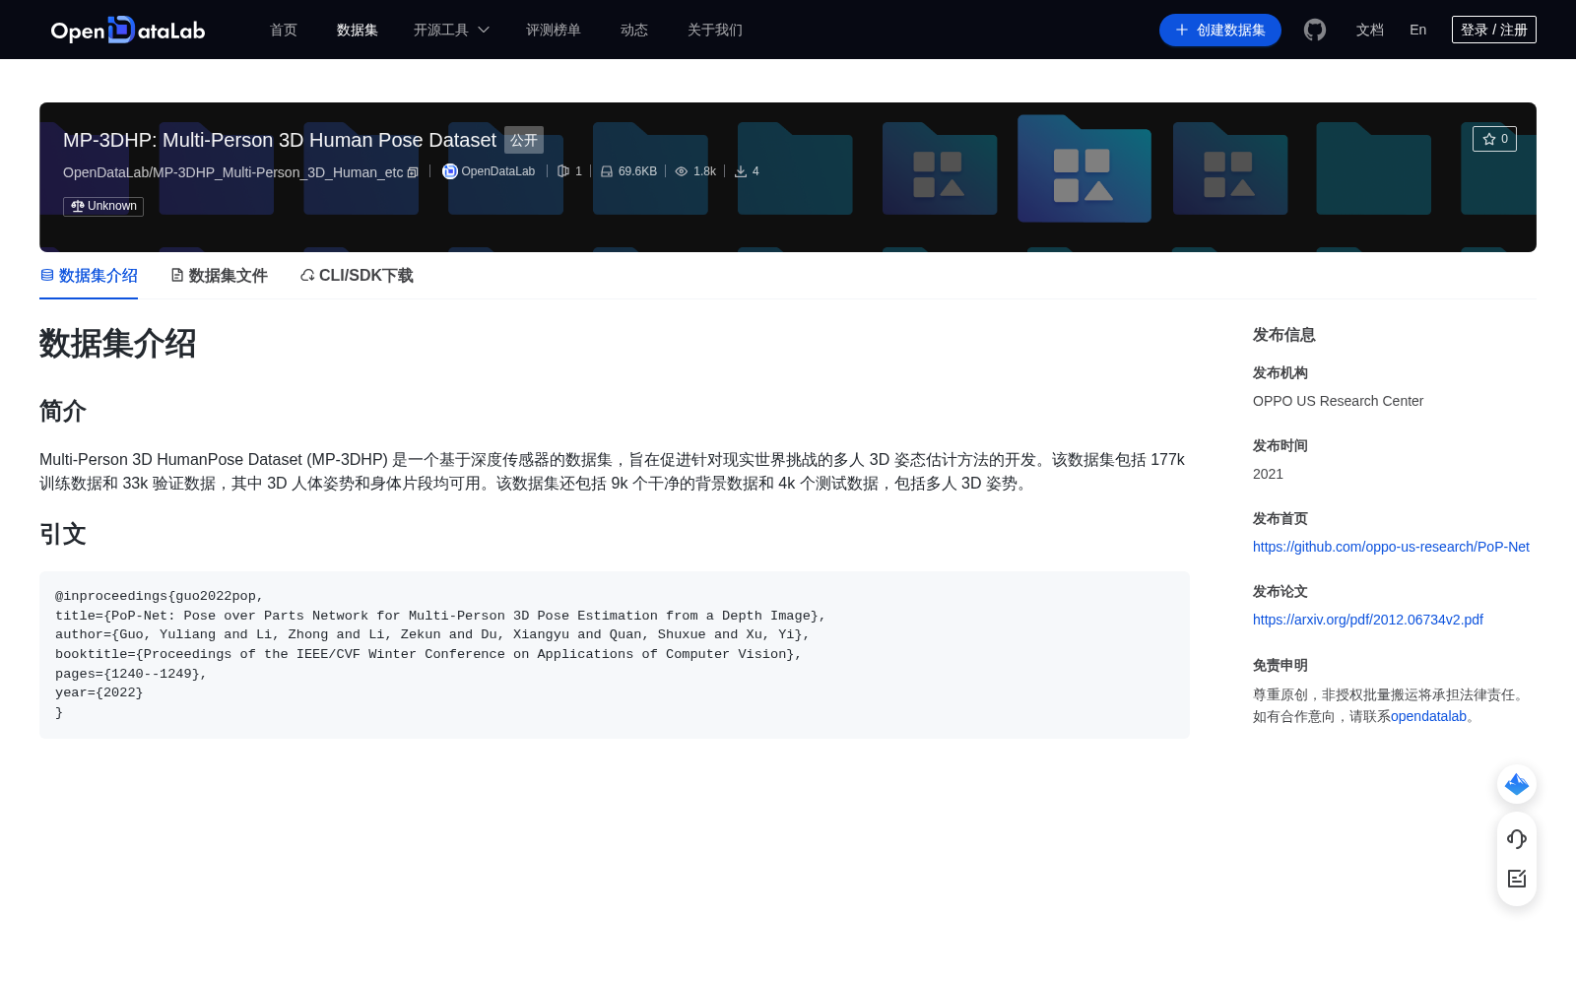Select the 数据集介绍 tab

pyautogui.click(x=89, y=276)
